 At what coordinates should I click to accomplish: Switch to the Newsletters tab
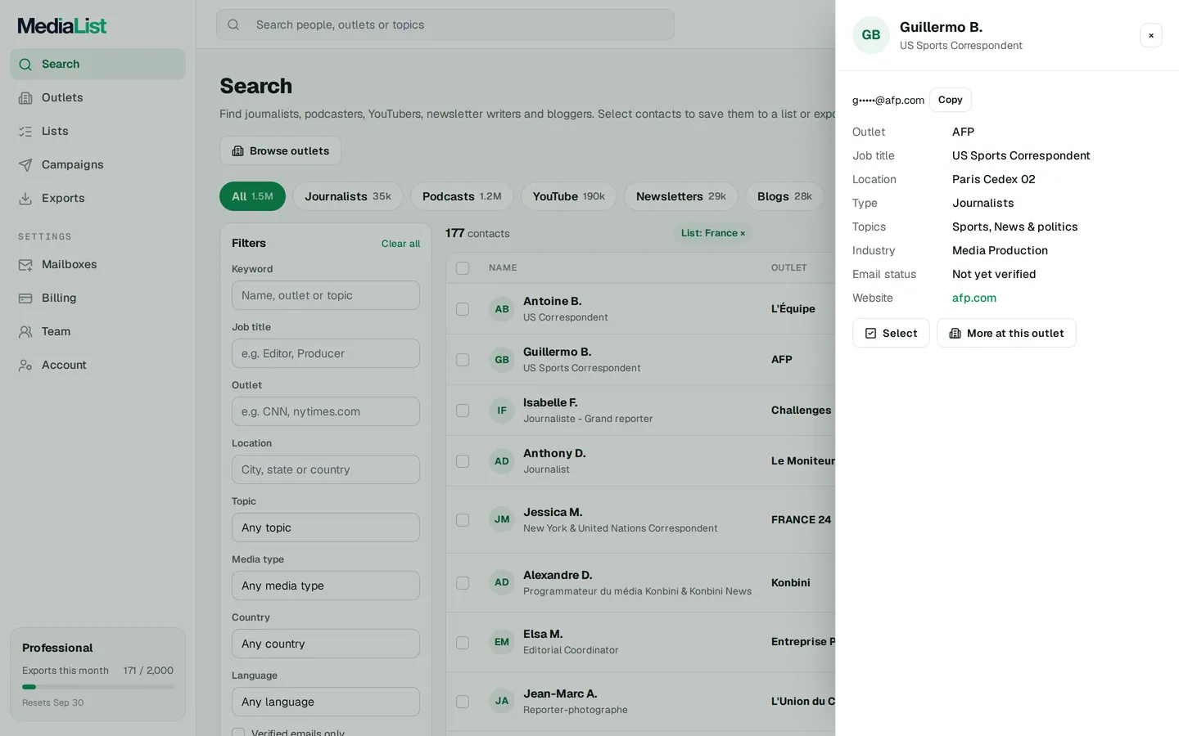[x=681, y=196]
